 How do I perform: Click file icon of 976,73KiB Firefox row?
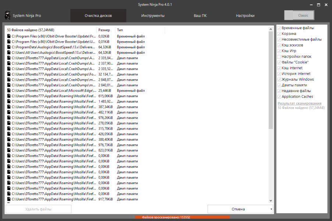[9, 145]
